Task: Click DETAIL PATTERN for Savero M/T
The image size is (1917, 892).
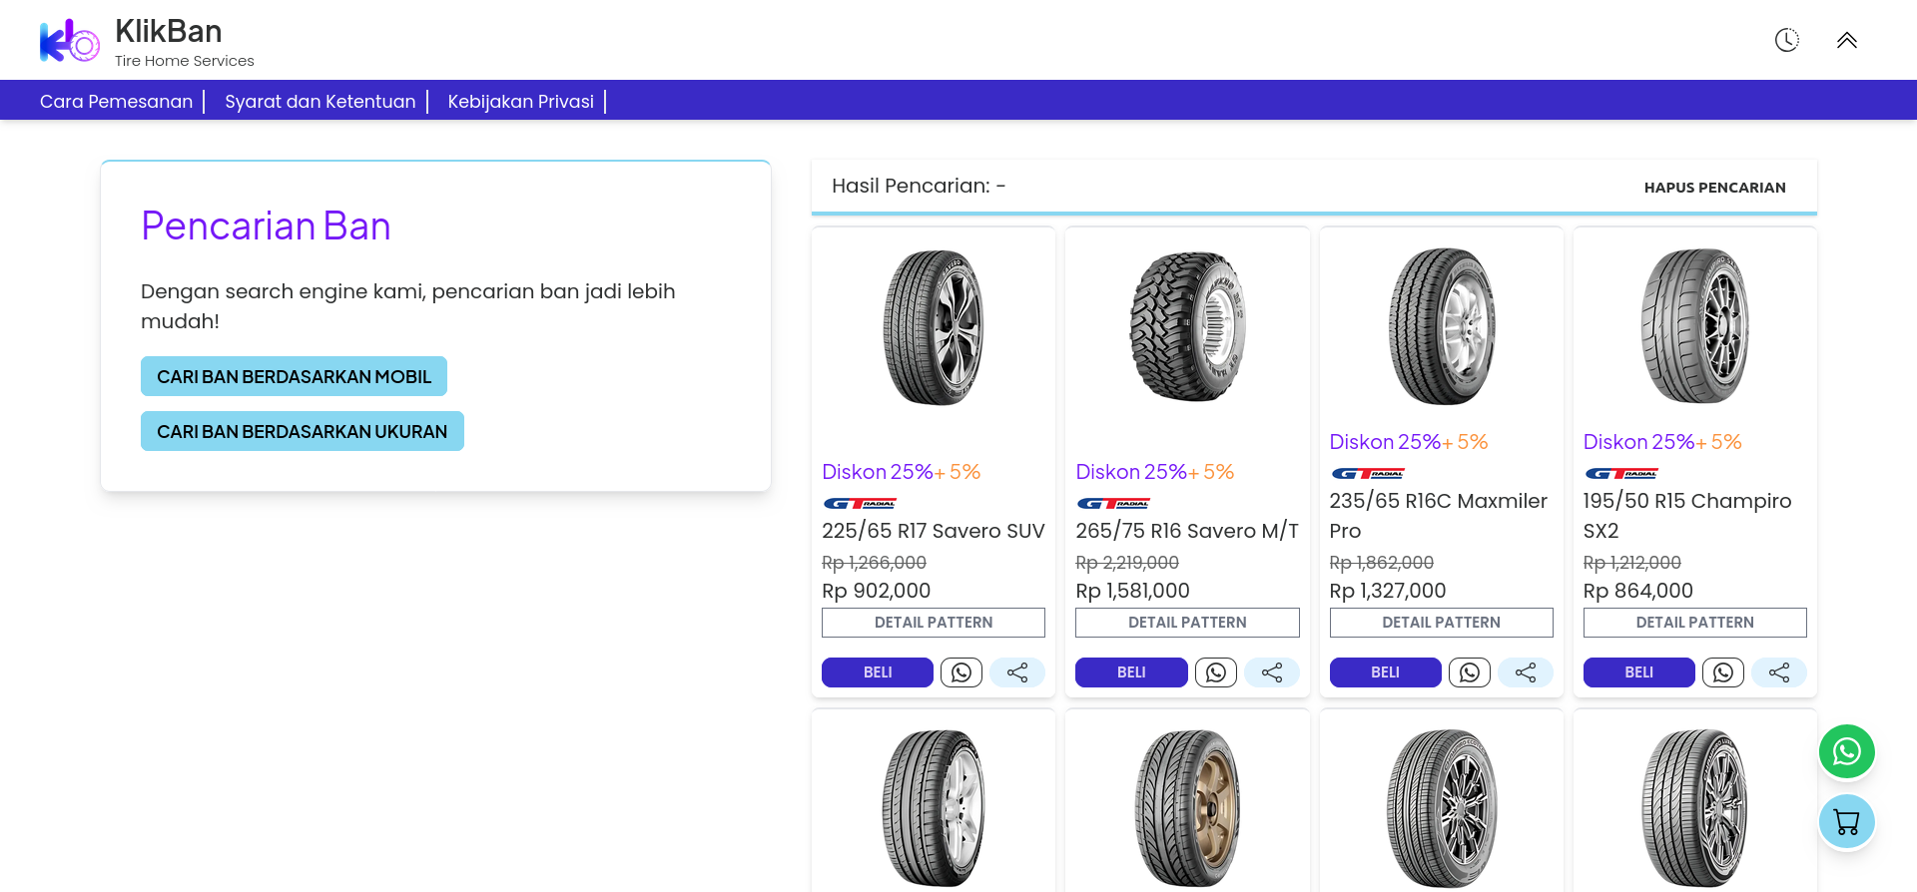Action: pos(1187,623)
